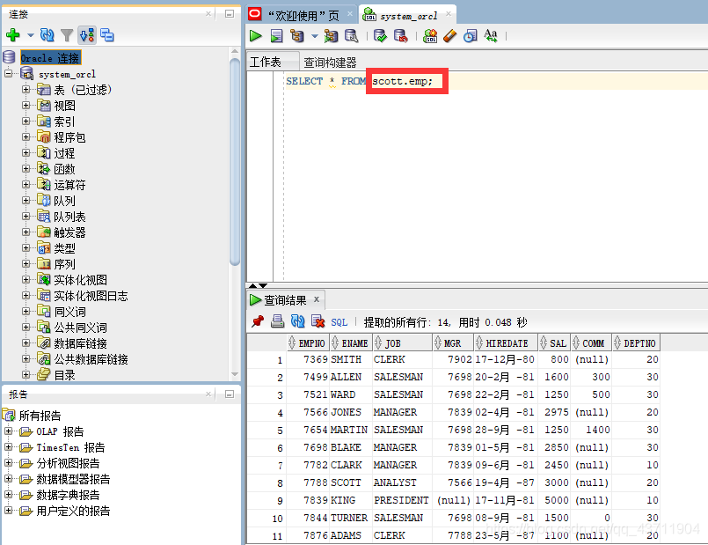Viewport: 708px width, 545px height.
Task: Rollback the current transaction
Action: coord(402,36)
